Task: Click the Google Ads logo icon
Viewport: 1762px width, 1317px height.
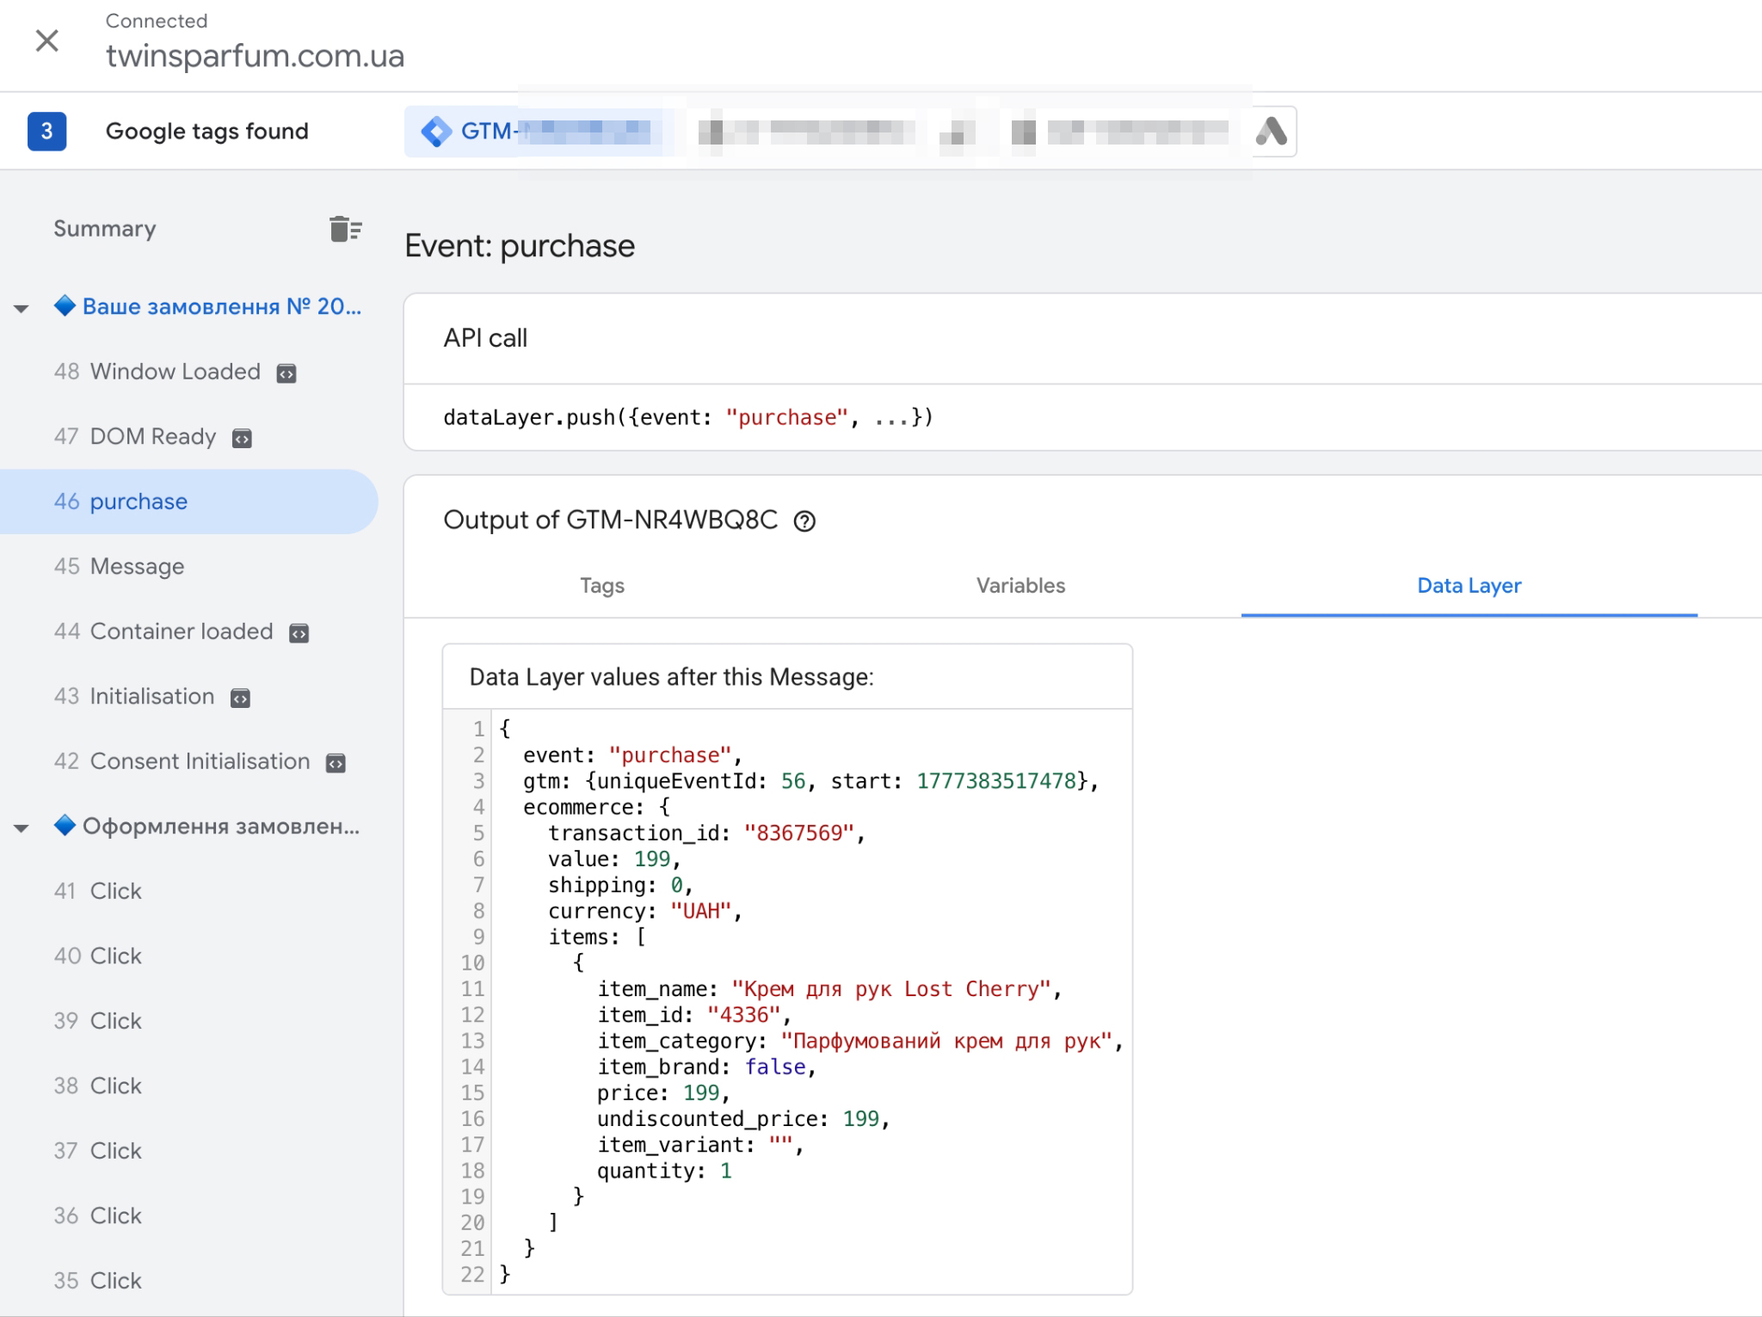Action: [1272, 132]
